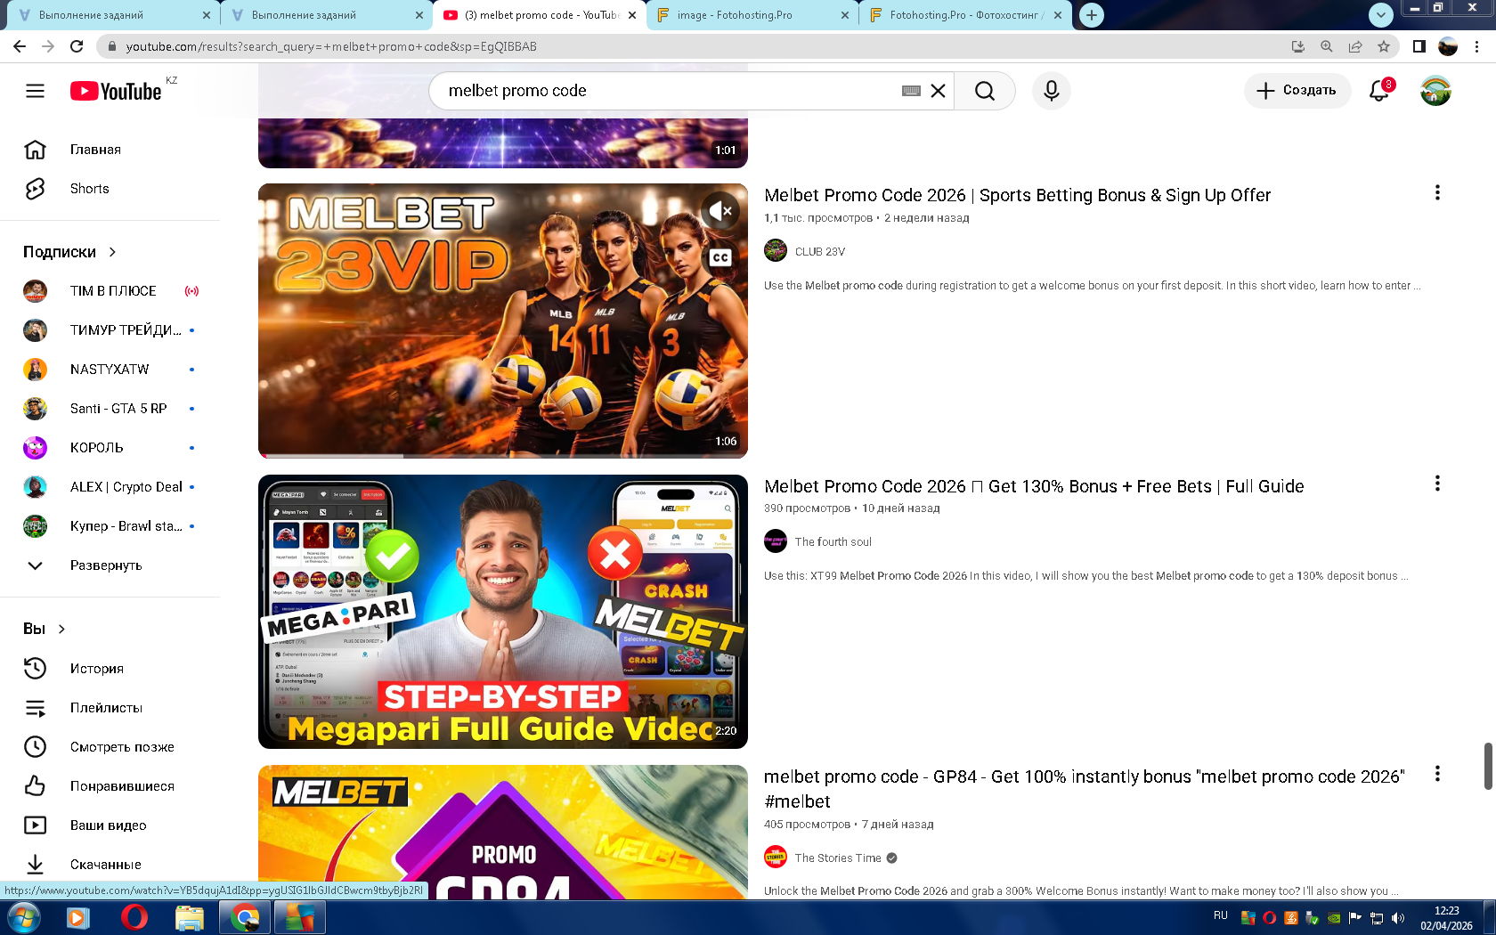Screen dimensions: 1496x935
Task: Click the page vertical scrollbar thumb
Action: [x=1488, y=766]
